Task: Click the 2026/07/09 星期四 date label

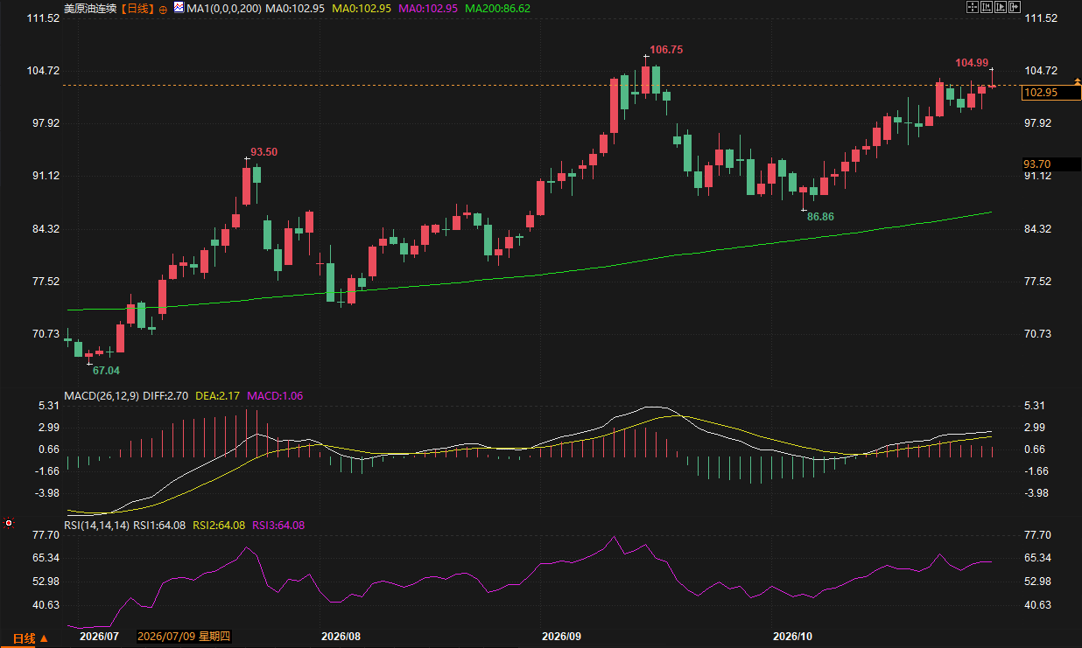Action: 182,638
